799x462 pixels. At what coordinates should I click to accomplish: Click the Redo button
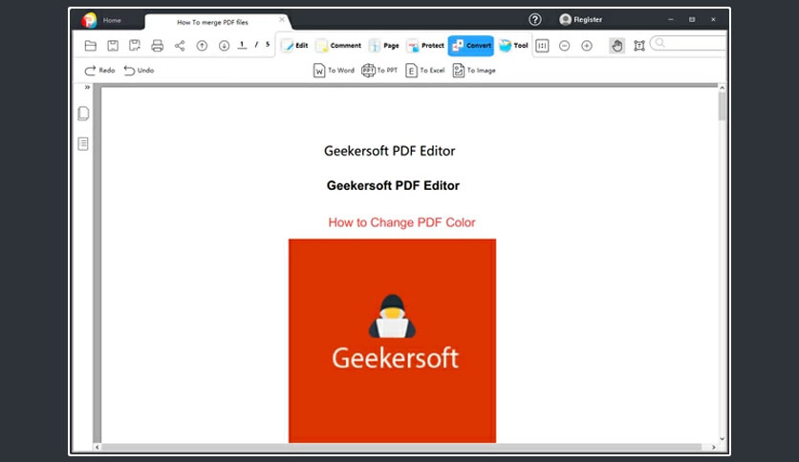pyautogui.click(x=99, y=71)
